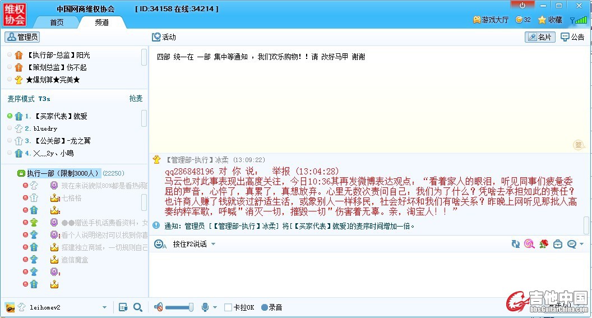
Task: Select mic queue user 【公关部】-龙之翼
Action: point(62,141)
